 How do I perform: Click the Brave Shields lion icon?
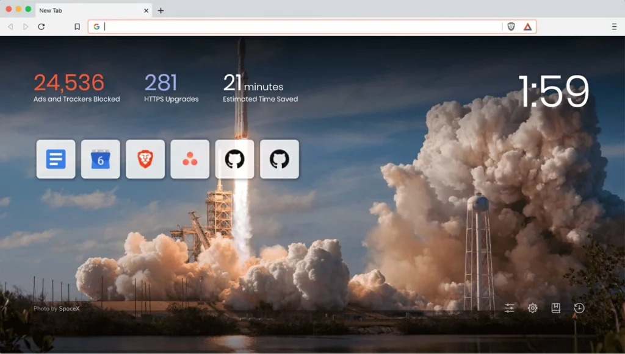(511, 27)
